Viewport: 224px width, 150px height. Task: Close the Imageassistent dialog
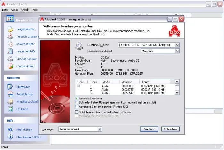(x=181, y=19)
